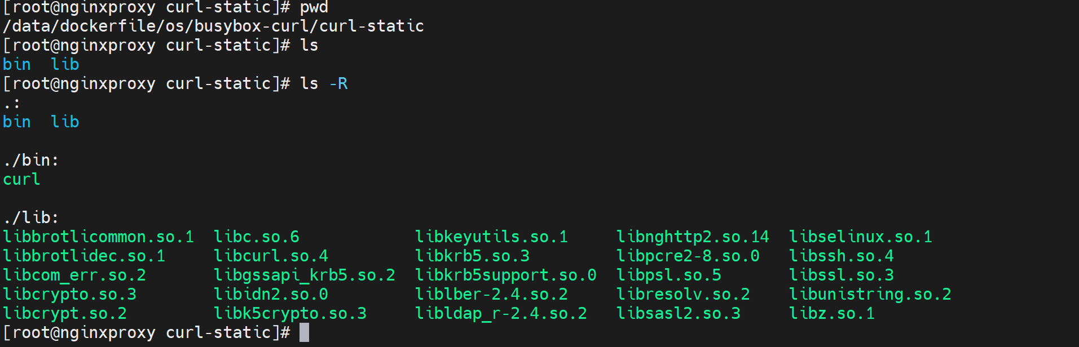
Task: Click the /data/dockerfile/os/busybox-curl/curl-static path output
Action: coord(213,26)
